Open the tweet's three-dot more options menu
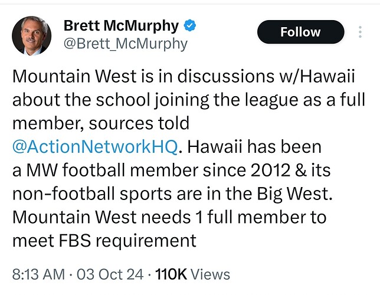Viewport: 380px width, 295px height. pos(360,32)
